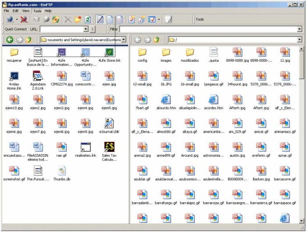Click the scroll up arrow of remote pane
The width and height of the screenshot is (307, 232).
[302, 49]
